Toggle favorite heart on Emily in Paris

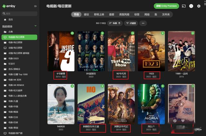183,121
